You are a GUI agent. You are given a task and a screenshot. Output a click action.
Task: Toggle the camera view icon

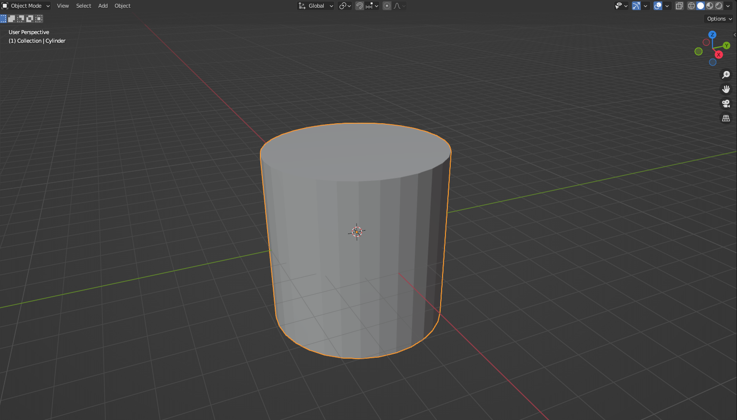point(726,104)
